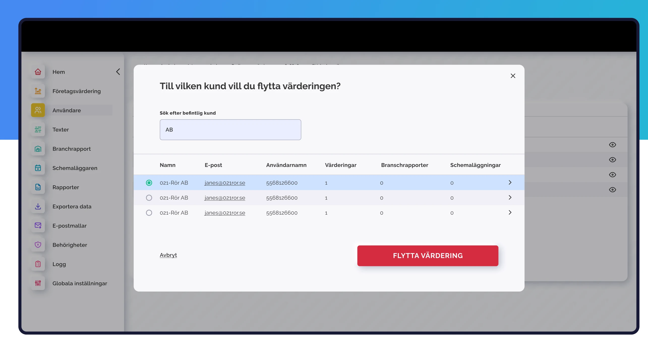
Task: Open the third row janes@021ror.se email link
Action: click(225, 213)
